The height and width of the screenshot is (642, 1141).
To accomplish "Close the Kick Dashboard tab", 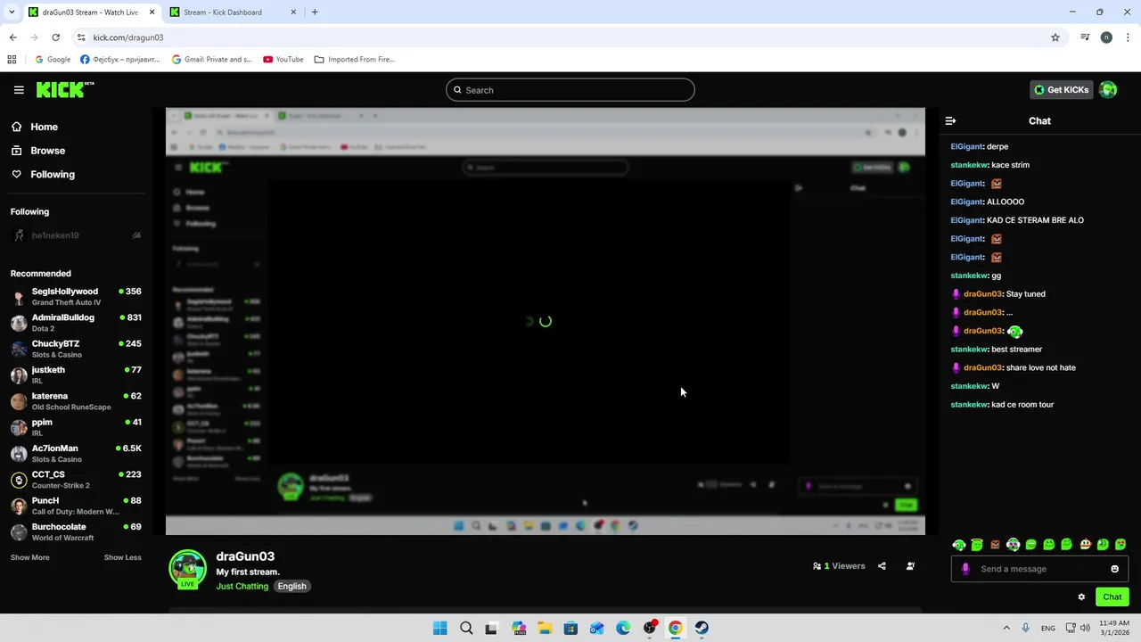I will (294, 12).
